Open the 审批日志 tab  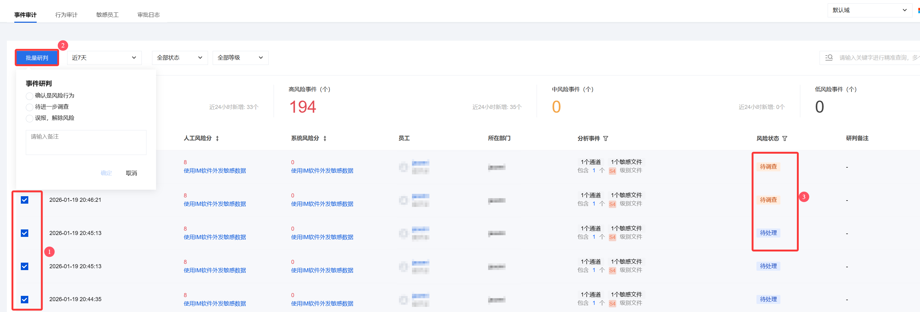pyautogui.click(x=148, y=15)
